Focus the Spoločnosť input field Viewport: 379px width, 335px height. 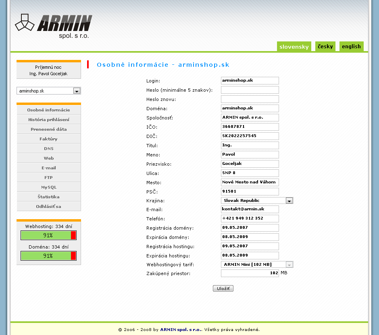[250, 117]
